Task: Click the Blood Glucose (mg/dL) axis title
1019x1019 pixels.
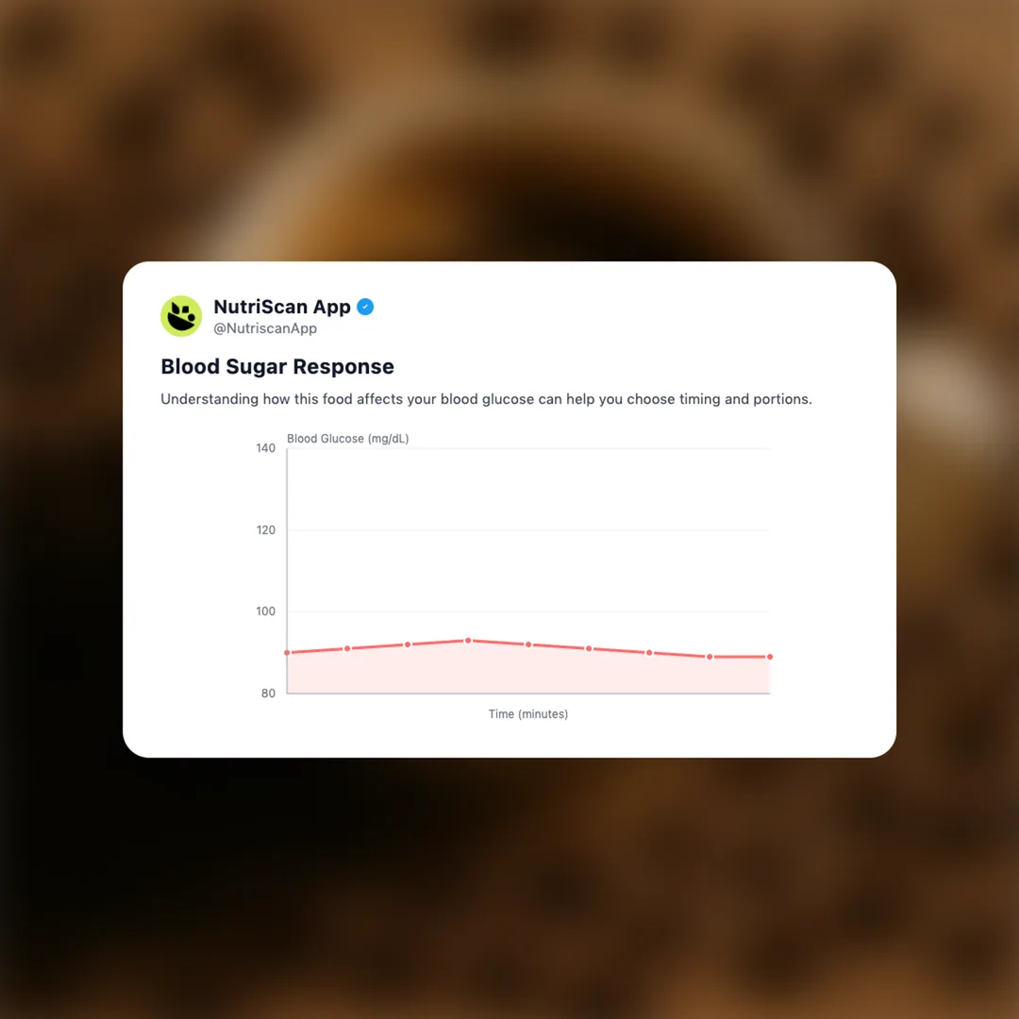Action: coord(348,439)
